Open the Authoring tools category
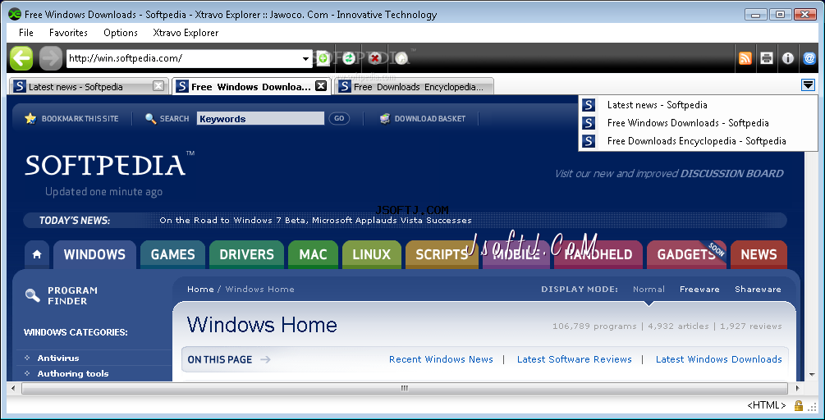 (x=72, y=374)
